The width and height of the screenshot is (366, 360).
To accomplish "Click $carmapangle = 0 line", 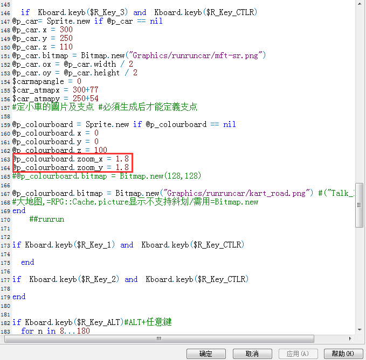I will [x=47, y=81].
